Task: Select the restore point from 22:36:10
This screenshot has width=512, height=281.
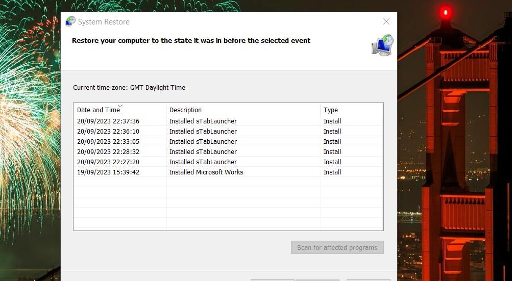Action: (108, 132)
